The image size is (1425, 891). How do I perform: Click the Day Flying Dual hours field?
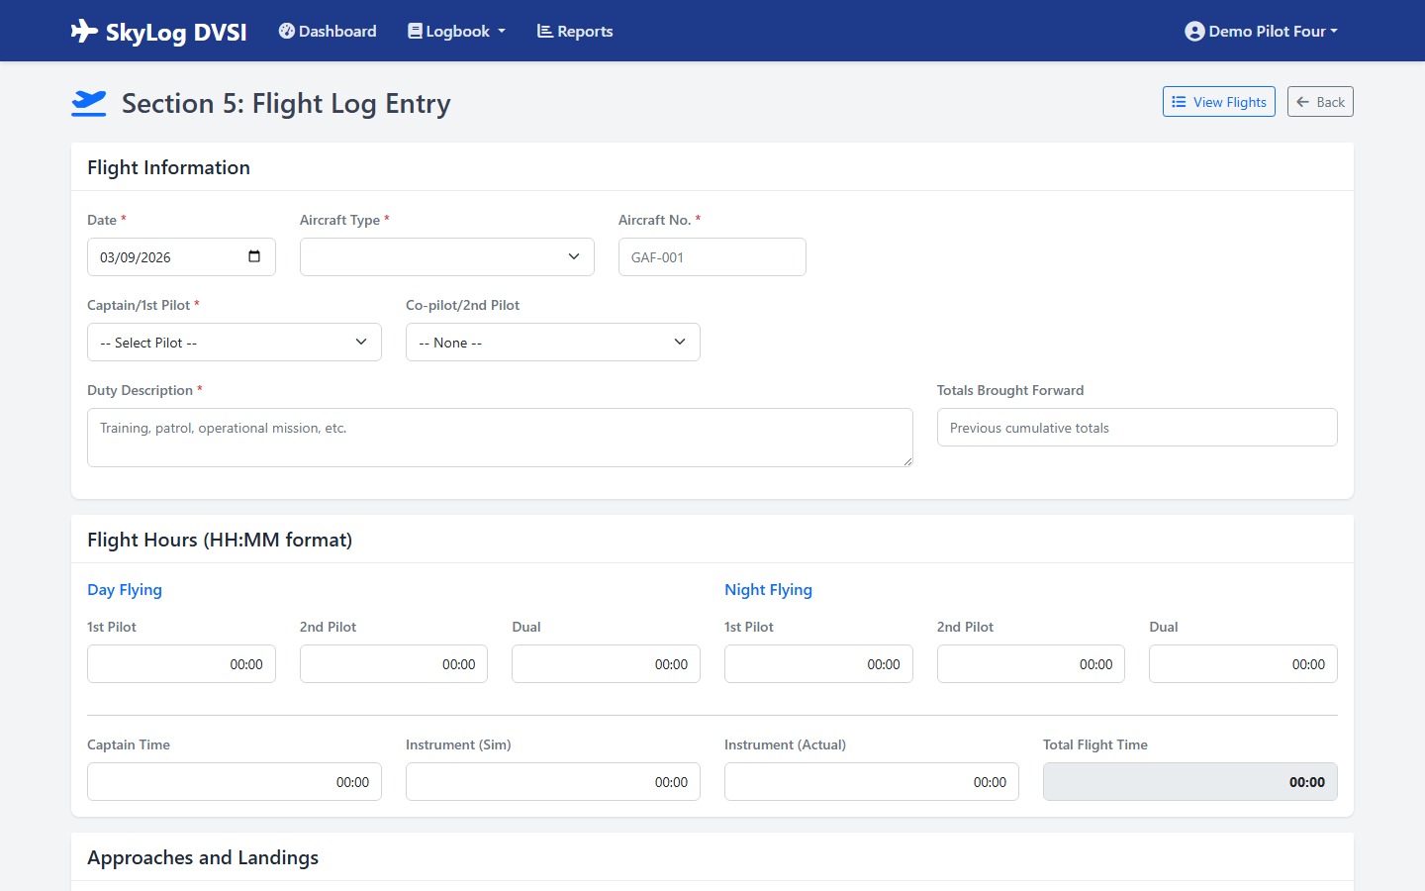click(x=606, y=664)
